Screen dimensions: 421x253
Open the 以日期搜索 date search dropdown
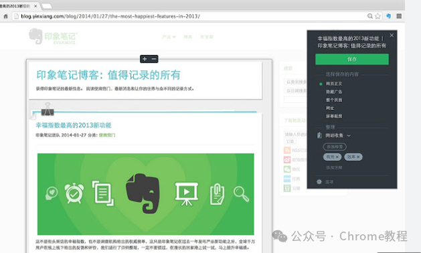(295, 91)
